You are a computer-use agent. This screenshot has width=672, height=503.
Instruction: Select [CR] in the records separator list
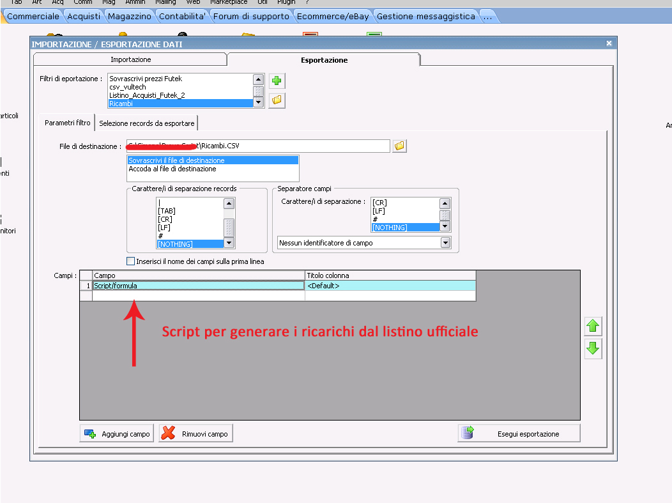(x=190, y=219)
